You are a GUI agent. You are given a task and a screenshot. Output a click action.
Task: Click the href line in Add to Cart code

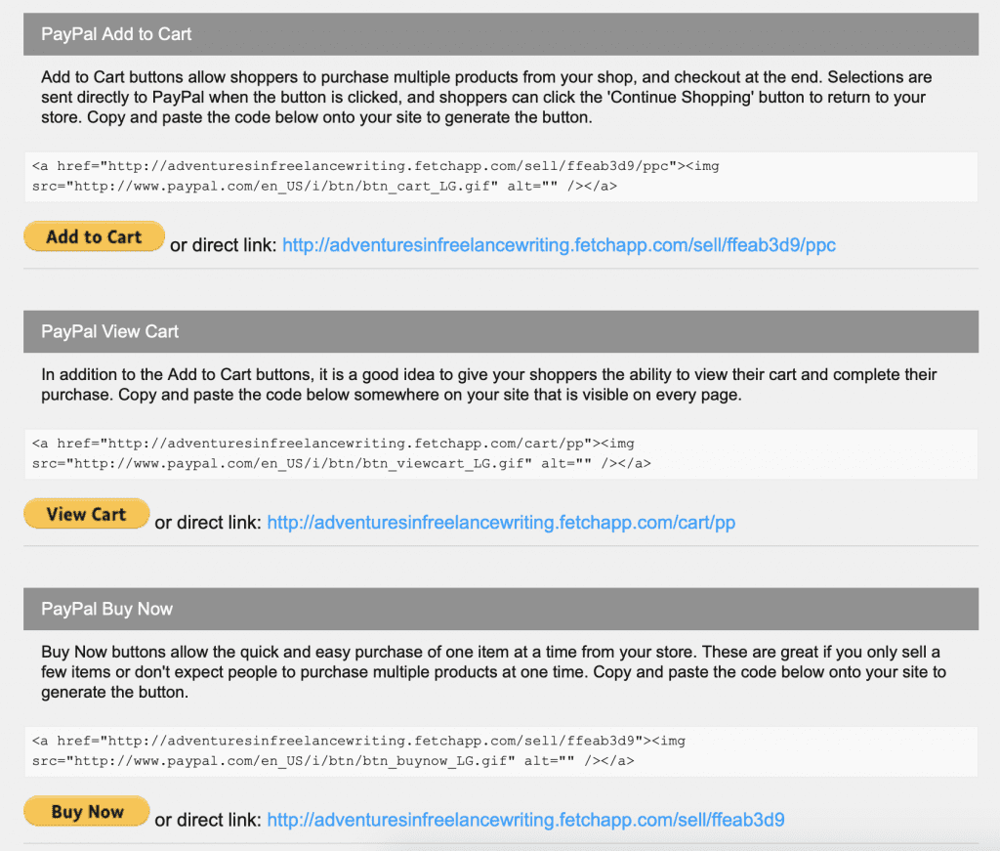coord(375,166)
